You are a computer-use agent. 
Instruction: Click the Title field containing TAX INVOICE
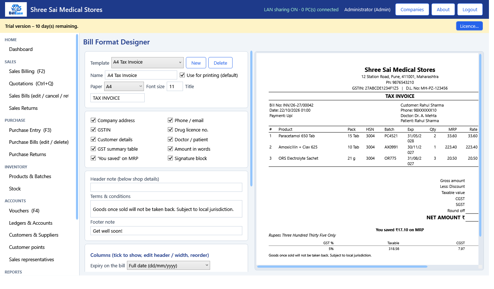(x=118, y=98)
